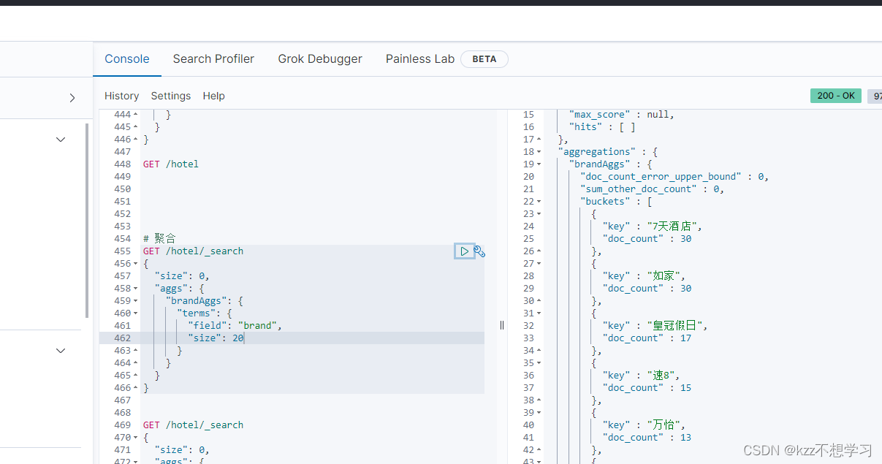Fold the "terms" block at line 460
The width and height of the screenshot is (882, 464).
point(136,313)
